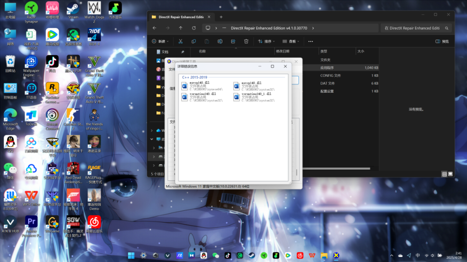Open Microsoft Edge desktop shortcut

click(x=10, y=119)
